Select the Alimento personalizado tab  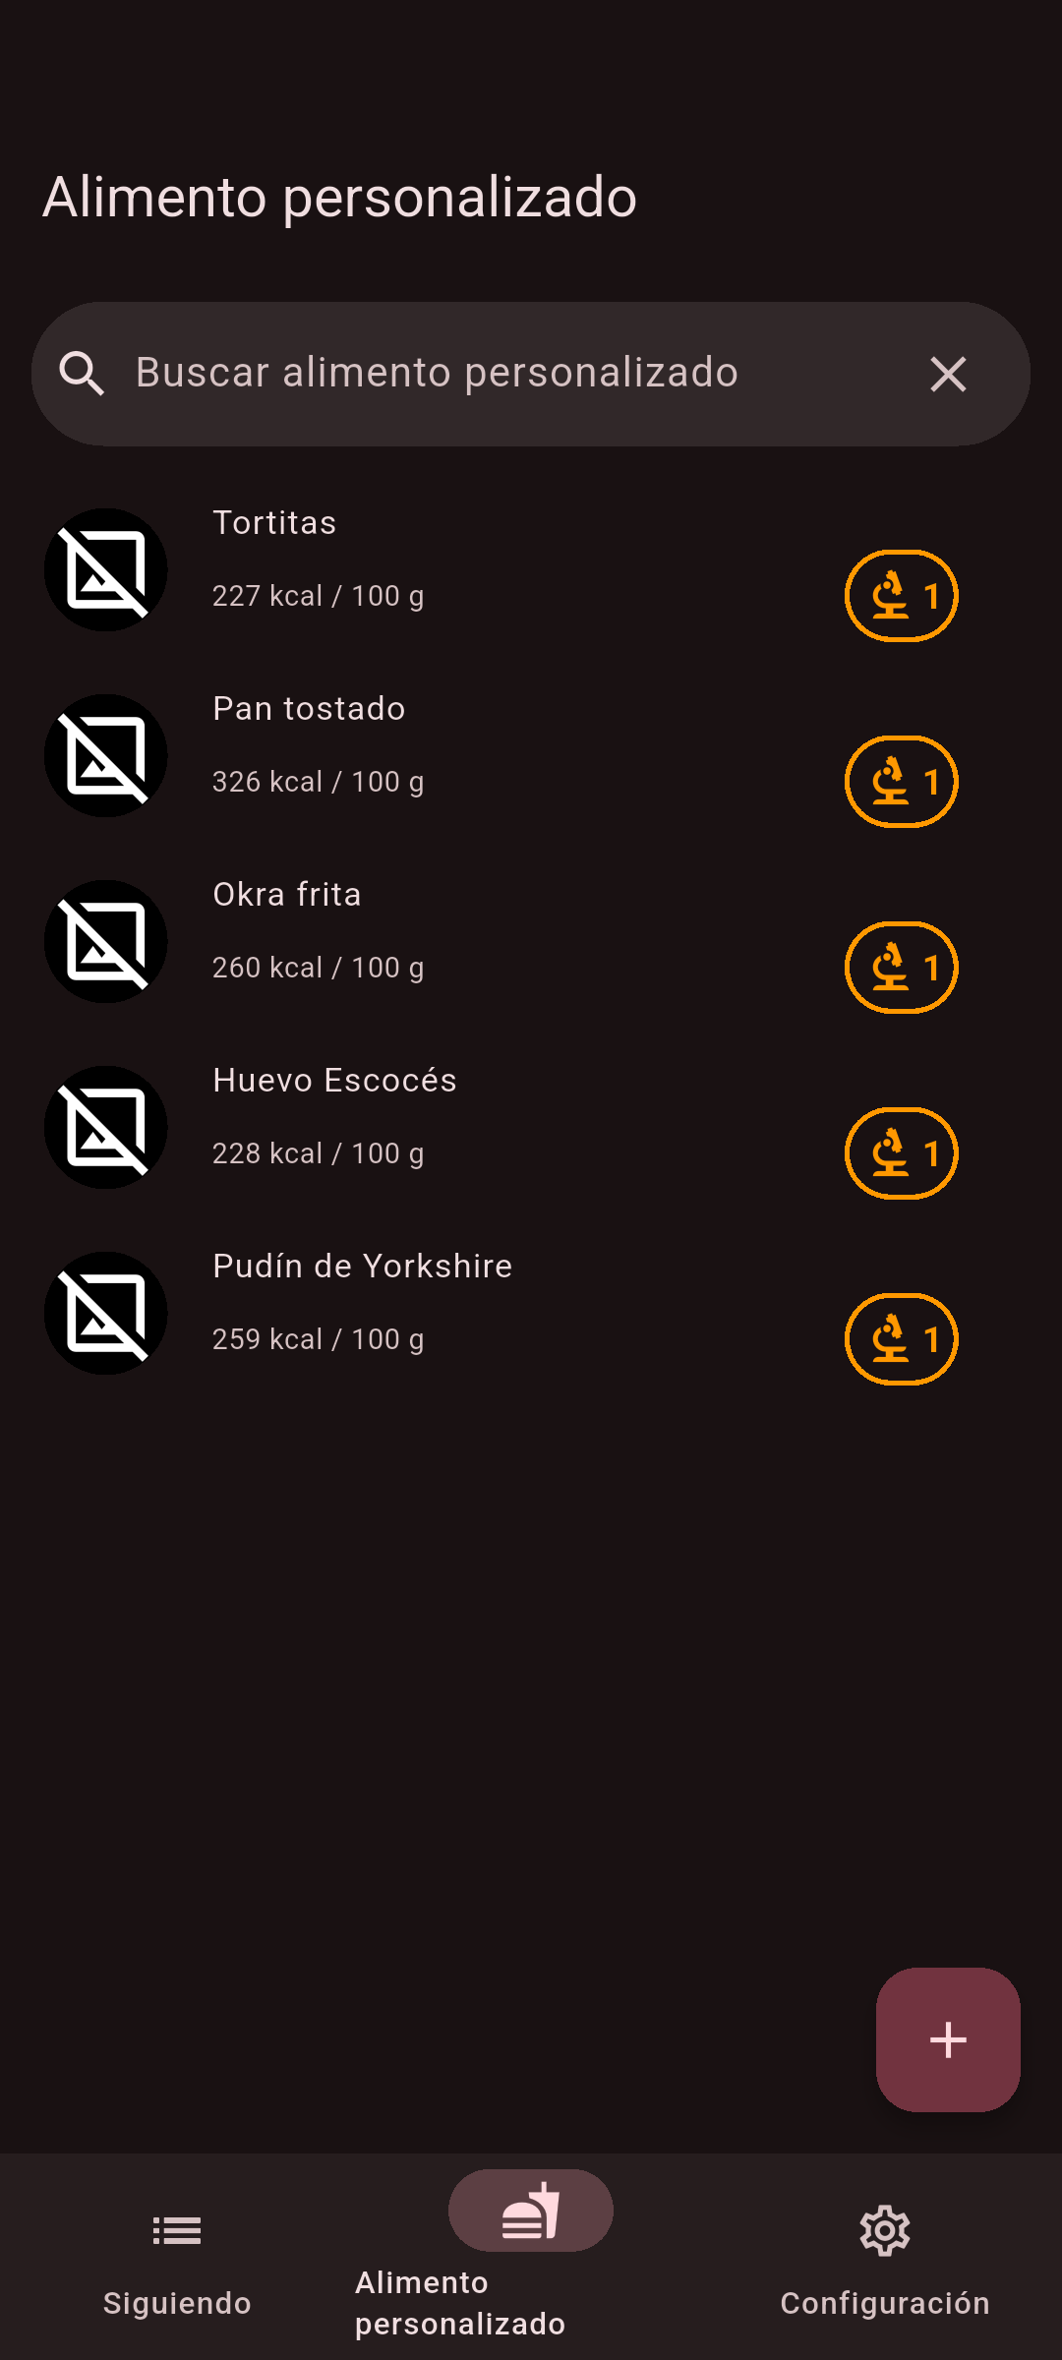pos(531,2252)
